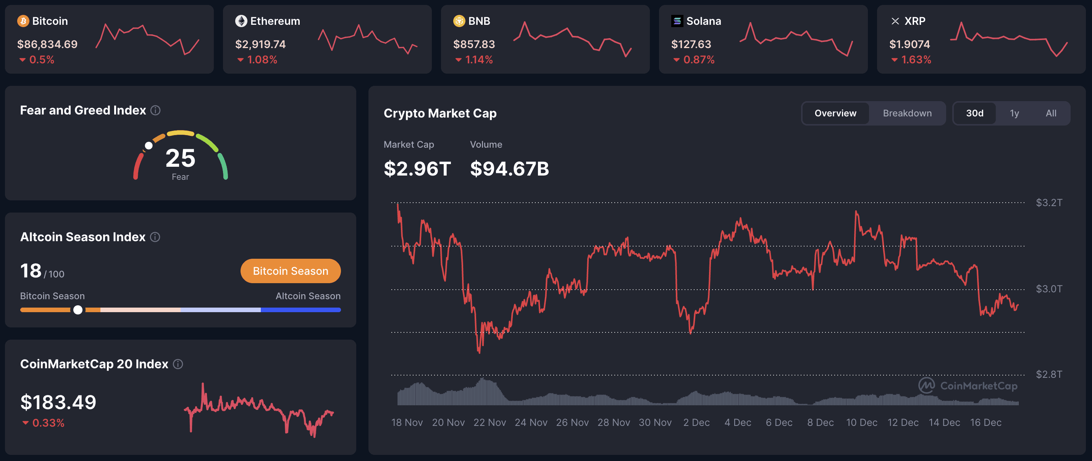
Task: Open the Bitcoin card by its name
Action: pyautogui.click(x=50, y=21)
